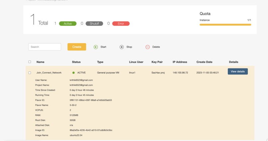Image resolution: width=268 pixels, height=141 pixels.
Task: Click the ACTIVE status text
Action: (x=81, y=73)
